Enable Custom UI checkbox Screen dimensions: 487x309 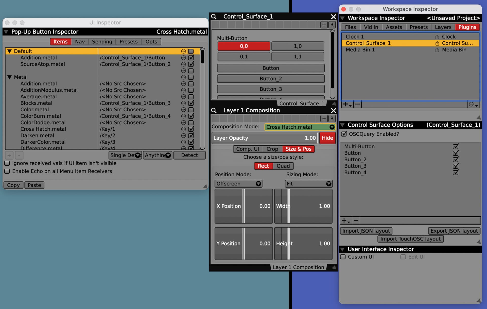(343, 257)
